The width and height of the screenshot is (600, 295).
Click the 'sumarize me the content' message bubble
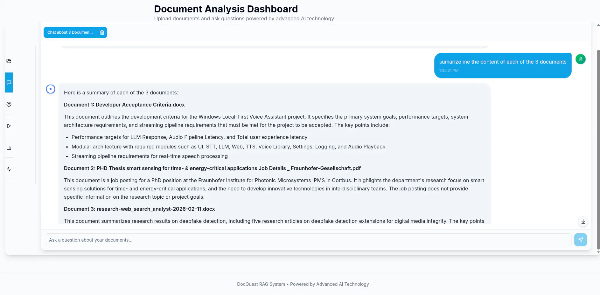(x=503, y=65)
